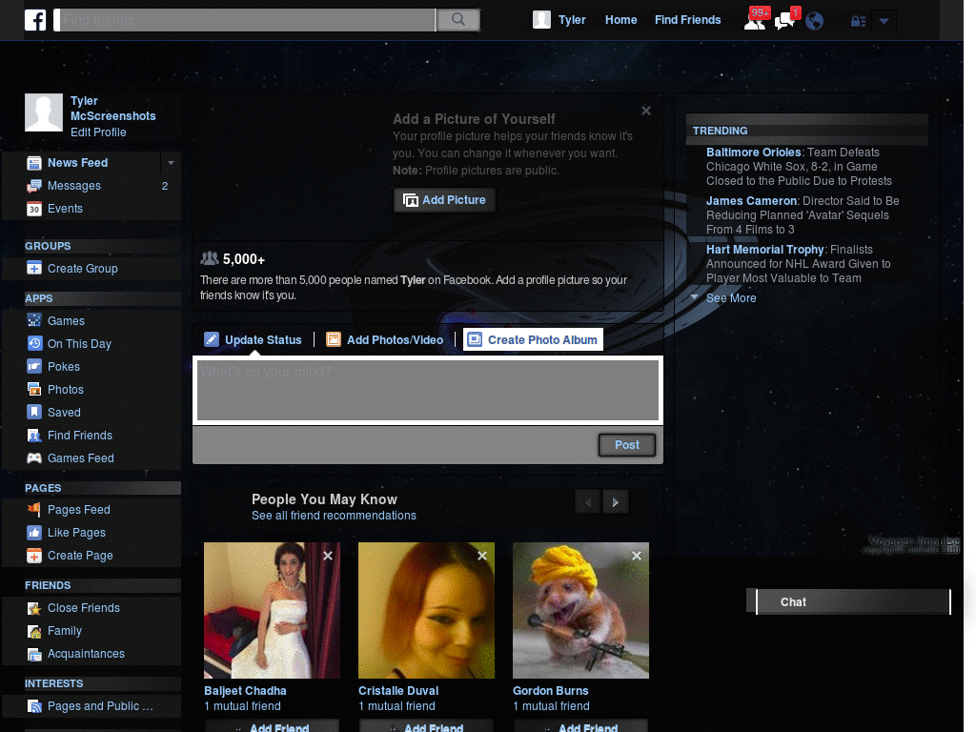Click the Post button
Screen dimensions: 976x732
click(x=627, y=445)
